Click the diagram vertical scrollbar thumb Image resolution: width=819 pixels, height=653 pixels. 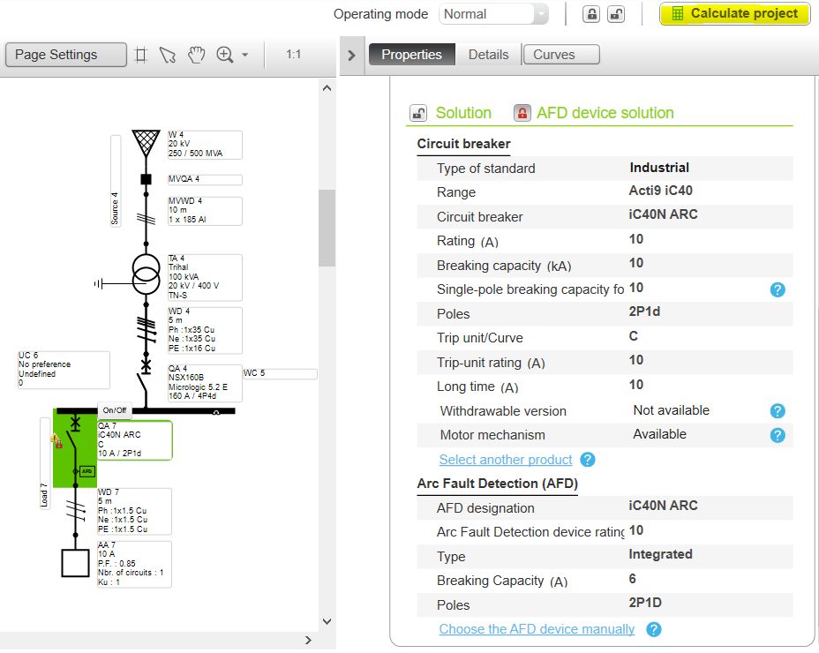coord(327,229)
